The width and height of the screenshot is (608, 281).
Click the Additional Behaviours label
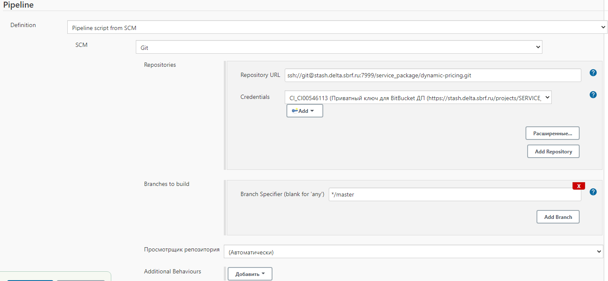(x=173, y=271)
